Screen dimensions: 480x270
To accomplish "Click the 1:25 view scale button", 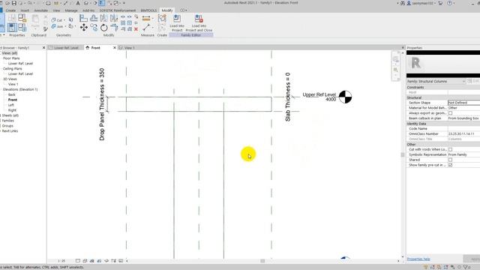I will tap(61, 261).
